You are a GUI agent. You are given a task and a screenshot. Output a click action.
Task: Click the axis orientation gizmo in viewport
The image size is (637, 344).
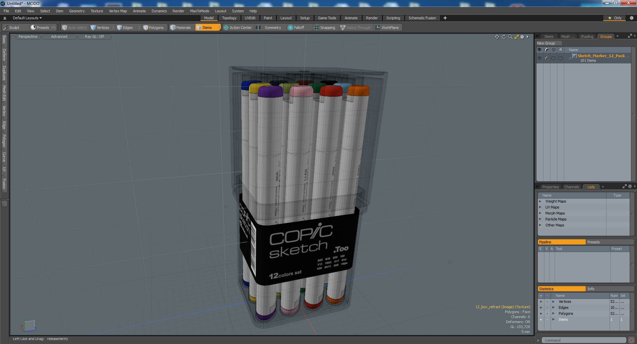29,325
